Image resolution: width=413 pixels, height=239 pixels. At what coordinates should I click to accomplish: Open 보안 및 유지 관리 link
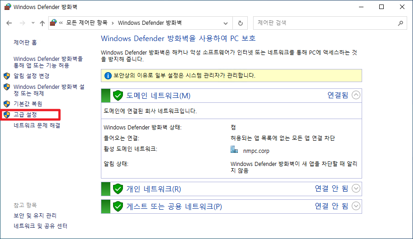point(35,216)
